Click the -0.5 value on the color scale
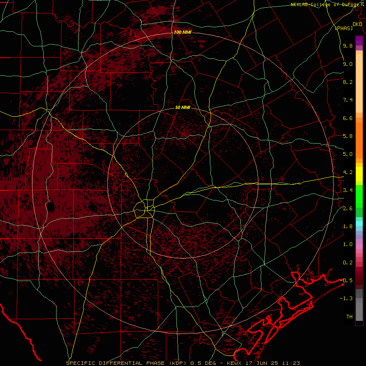Image resolution: width=366 pixels, height=366 pixels. (x=346, y=281)
